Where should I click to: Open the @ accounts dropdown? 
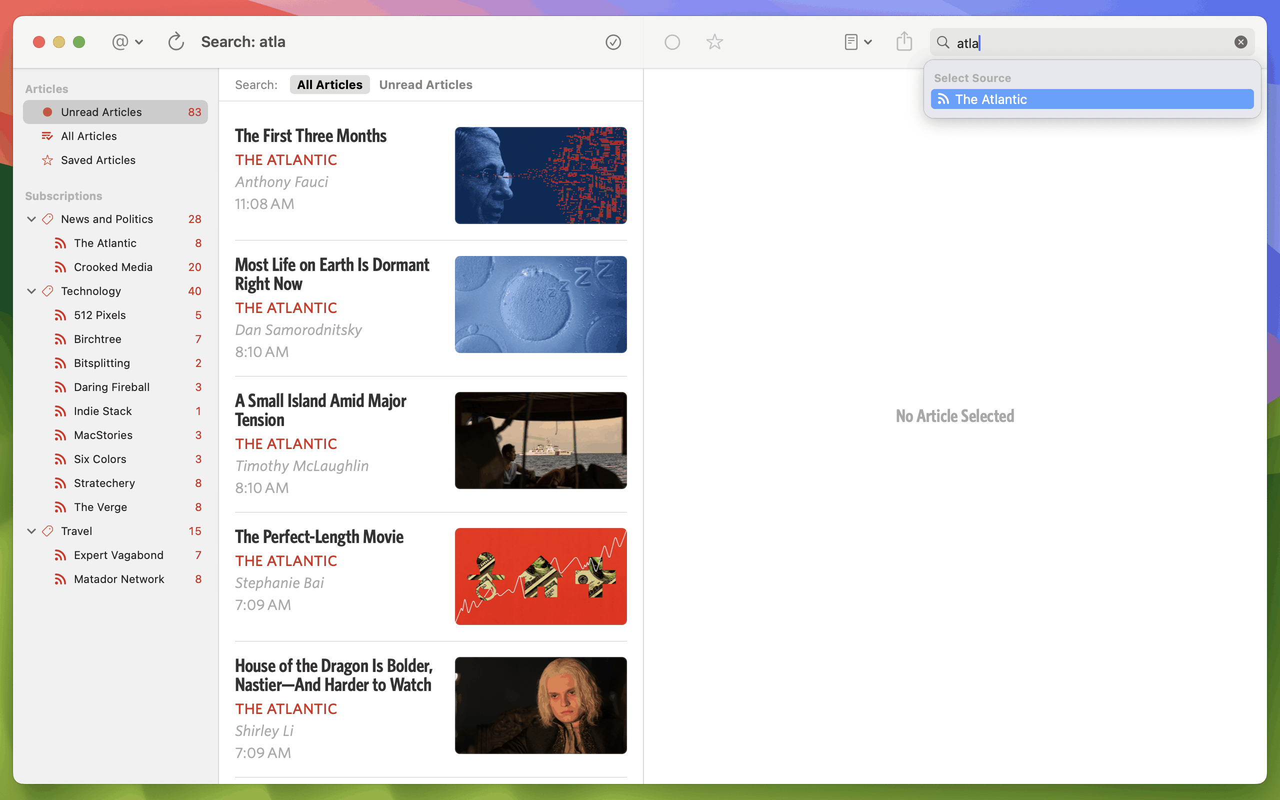[127, 42]
